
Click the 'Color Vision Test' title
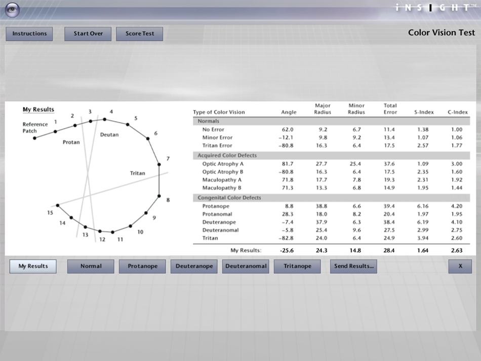coord(442,32)
